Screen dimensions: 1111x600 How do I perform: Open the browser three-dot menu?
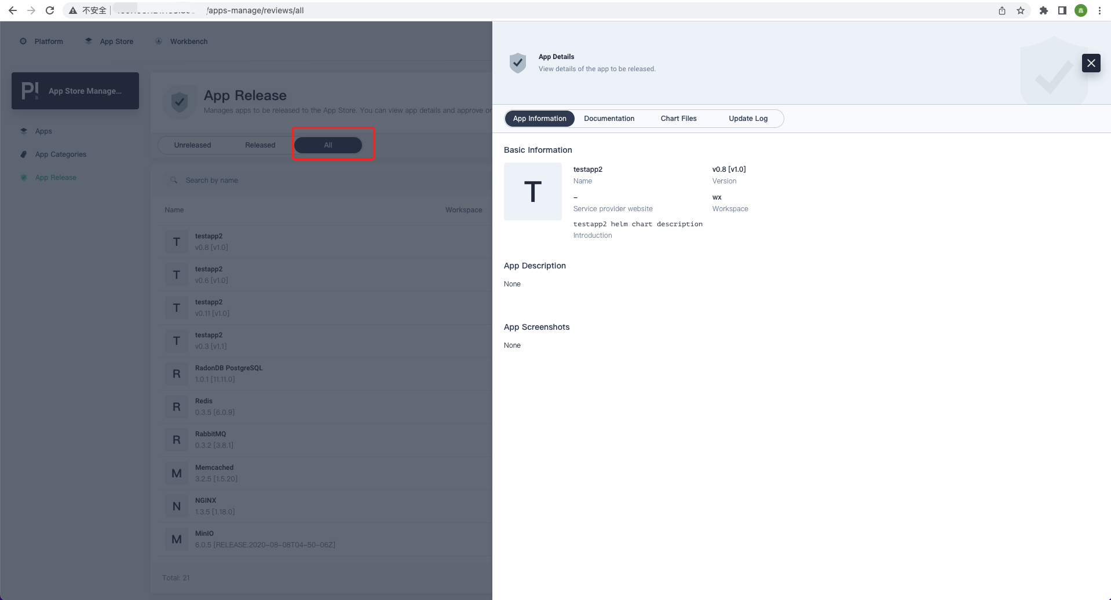[x=1099, y=10]
